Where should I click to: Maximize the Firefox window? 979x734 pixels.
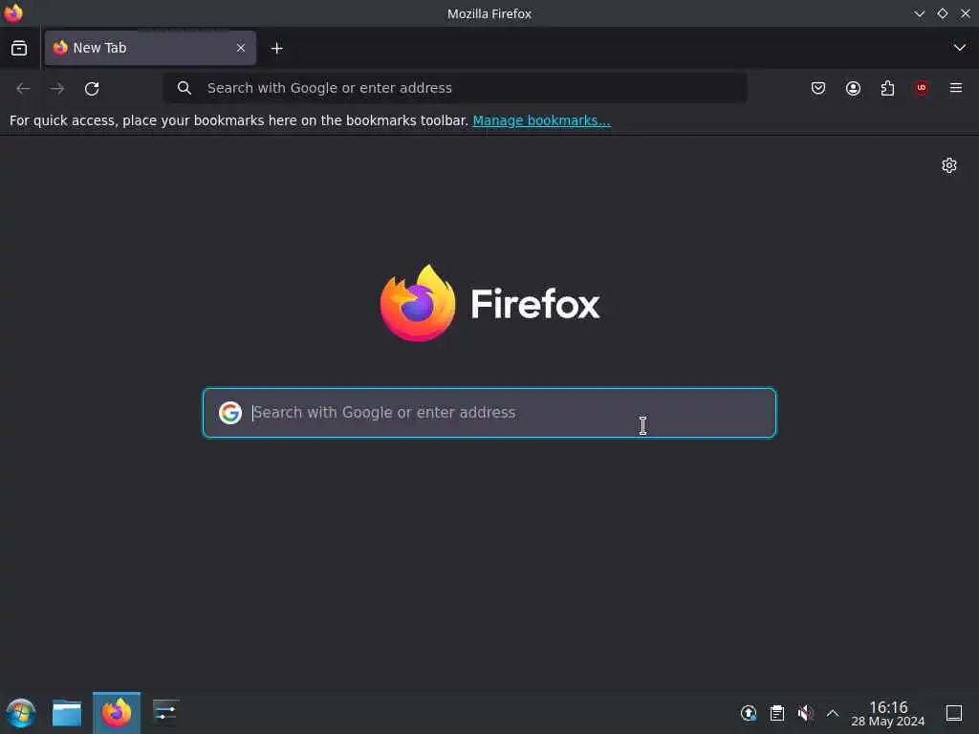coord(942,13)
